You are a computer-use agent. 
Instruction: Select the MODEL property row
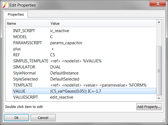tap(20, 37)
